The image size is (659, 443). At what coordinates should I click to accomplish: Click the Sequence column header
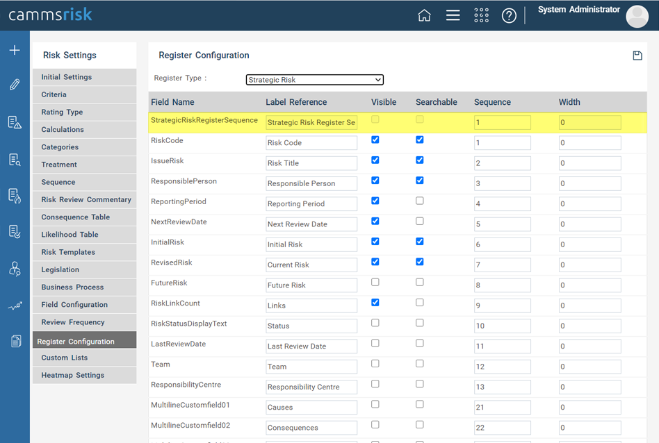pos(492,102)
